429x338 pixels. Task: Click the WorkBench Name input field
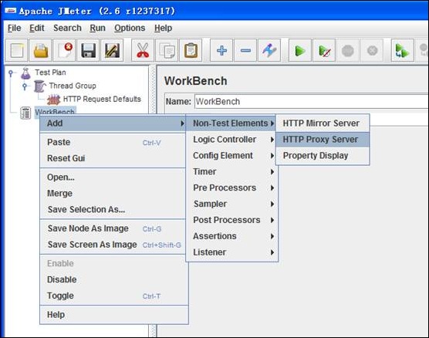(x=312, y=102)
